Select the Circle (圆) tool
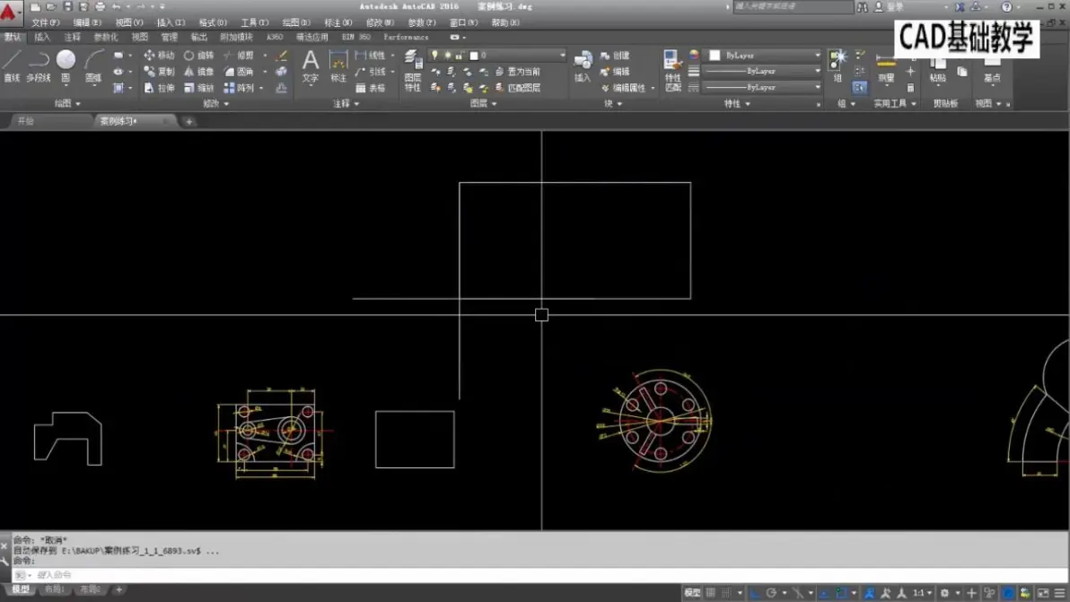Viewport: 1070px width, 602px height. click(66, 66)
